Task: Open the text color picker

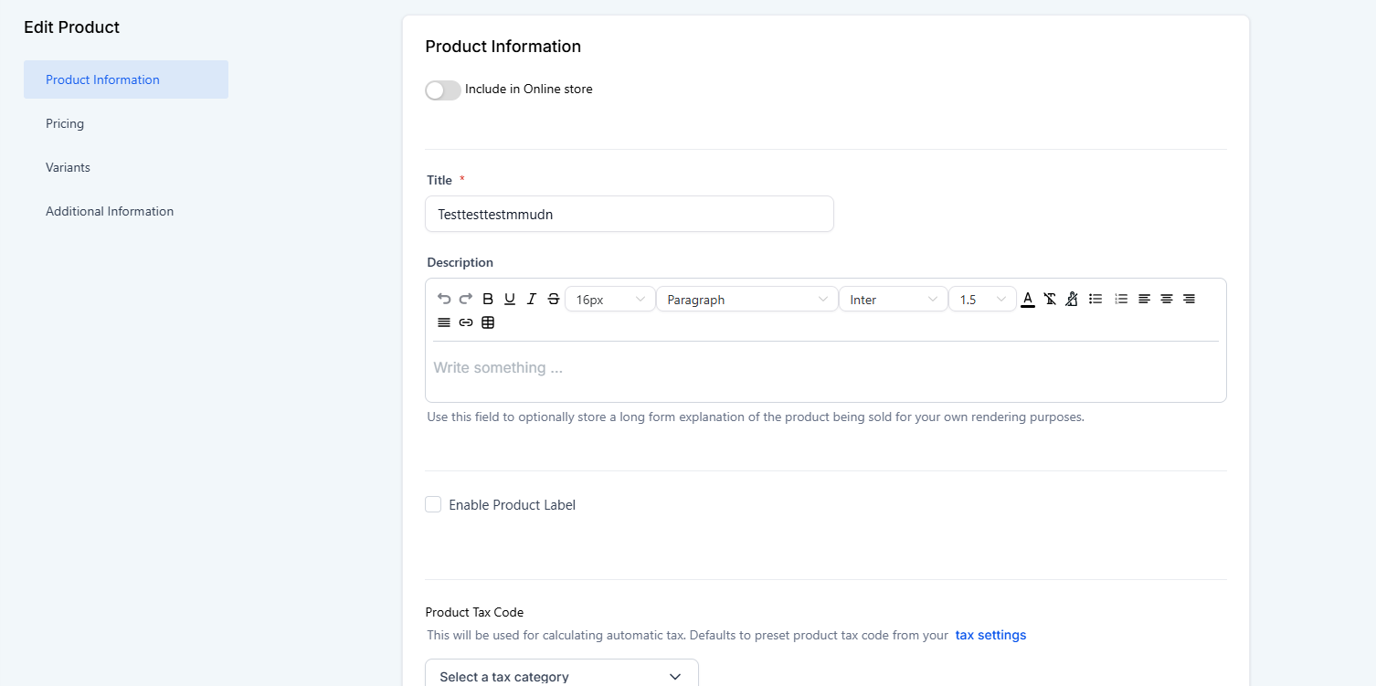Action: point(1028,299)
